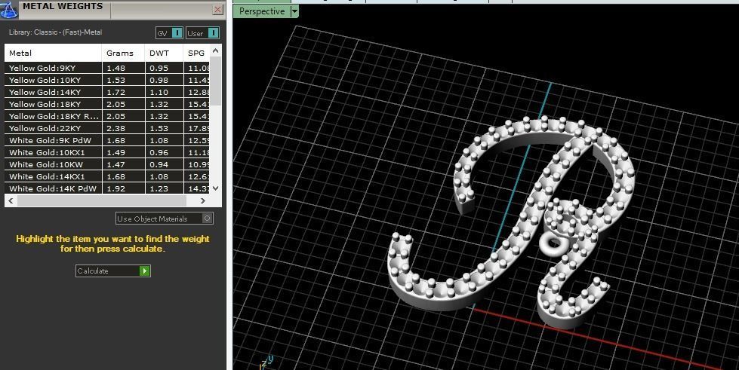
Task: Click the jump ring bail on the pendant
Action: [x=553, y=243]
